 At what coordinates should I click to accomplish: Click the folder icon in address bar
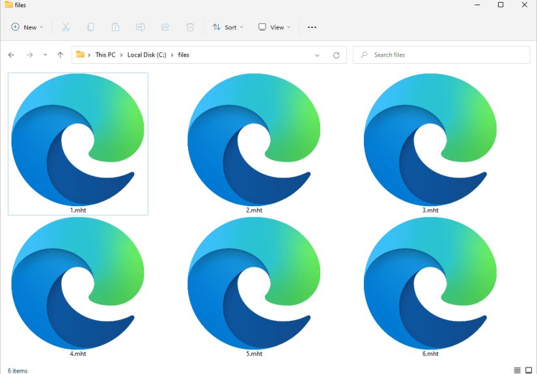[x=80, y=55]
